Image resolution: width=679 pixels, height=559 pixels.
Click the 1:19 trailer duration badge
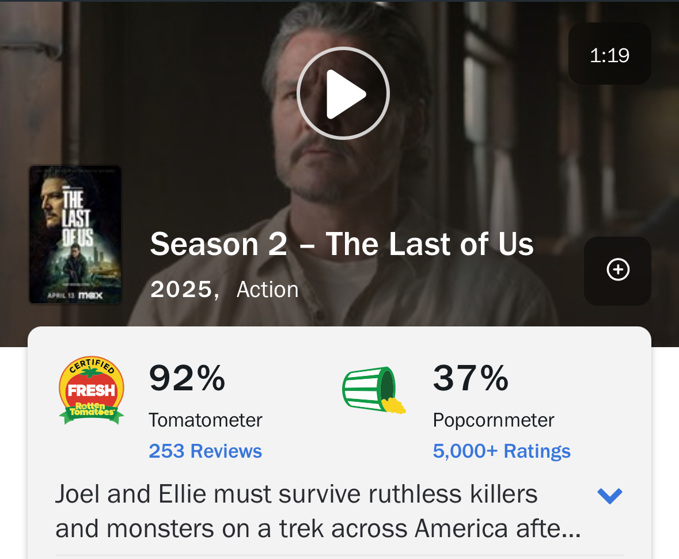pyautogui.click(x=609, y=54)
